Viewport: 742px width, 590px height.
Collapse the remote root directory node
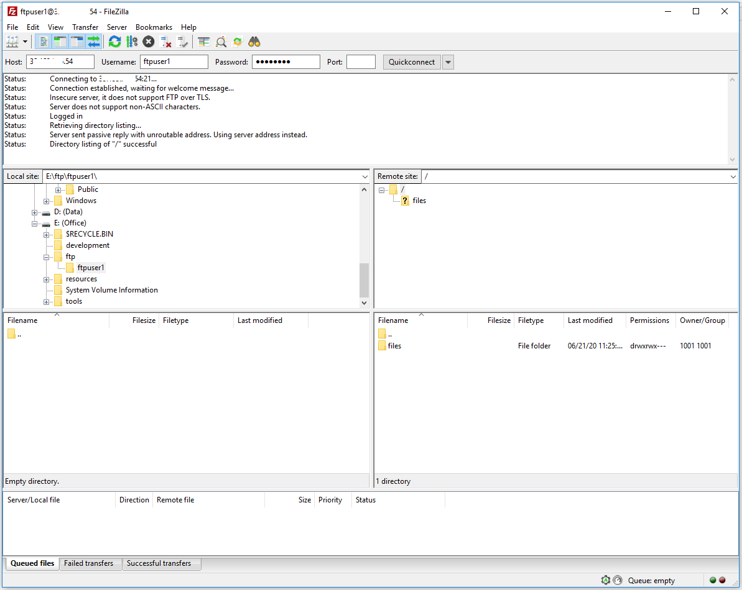381,191
